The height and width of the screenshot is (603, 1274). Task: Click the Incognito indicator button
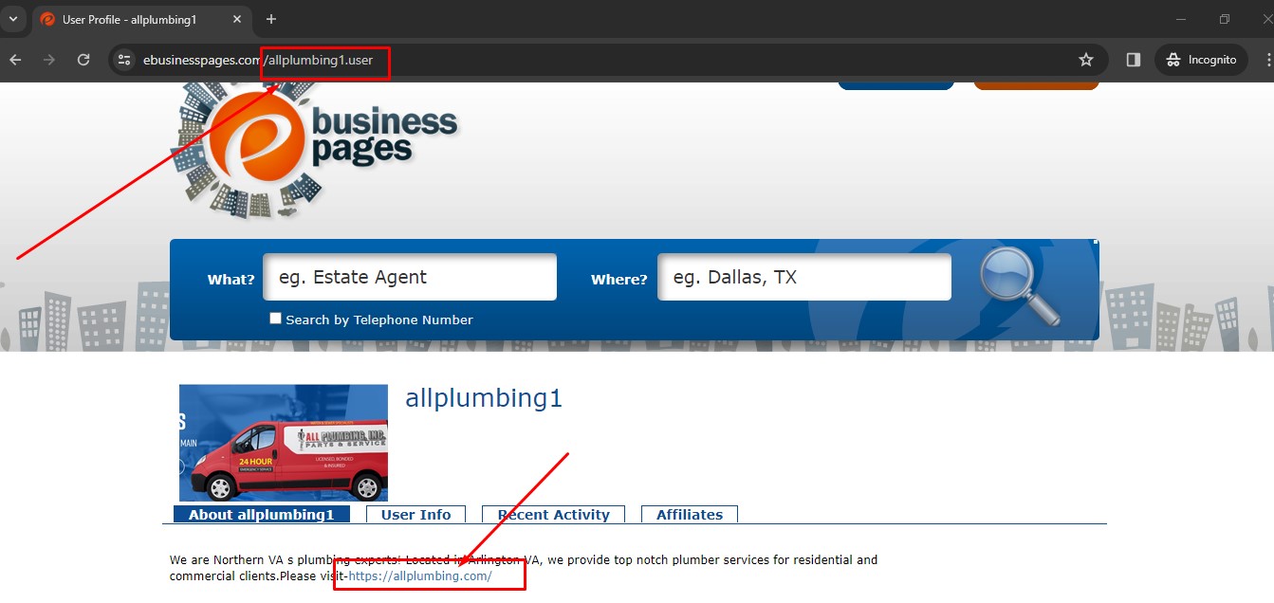coord(1202,60)
